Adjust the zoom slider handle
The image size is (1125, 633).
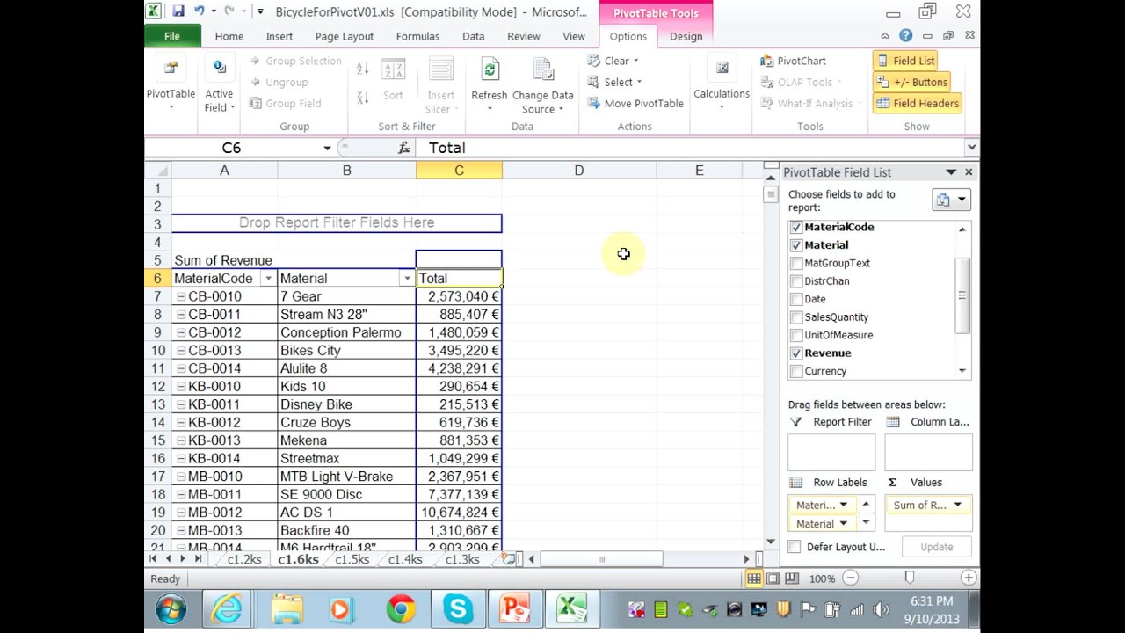(x=910, y=578)
